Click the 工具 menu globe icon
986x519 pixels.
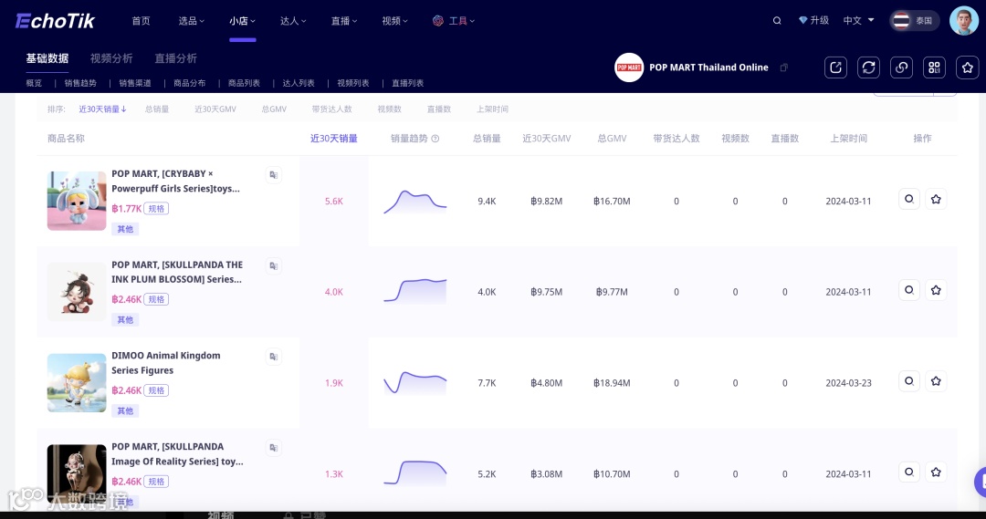pos(437,21)
